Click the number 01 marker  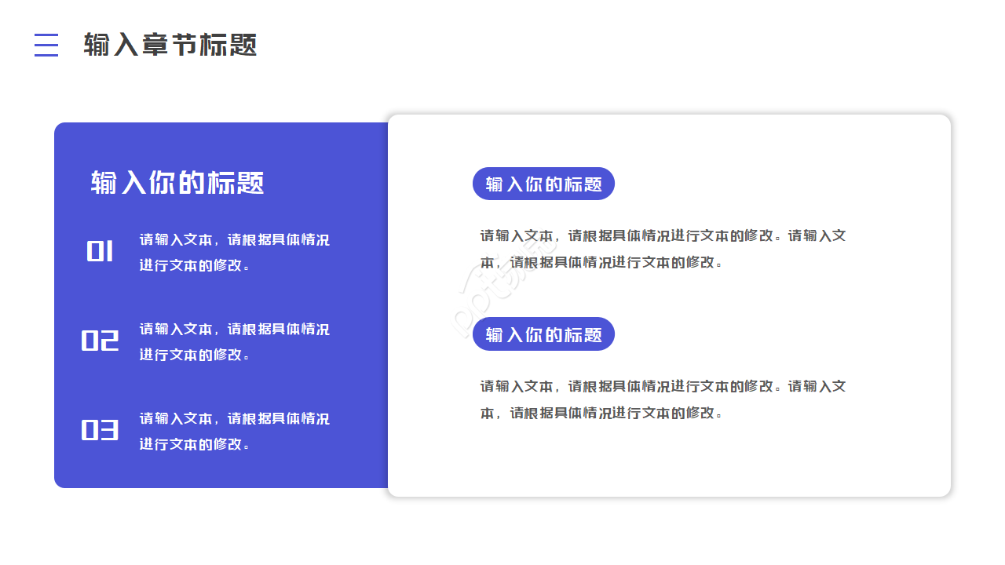click(100, 252)
